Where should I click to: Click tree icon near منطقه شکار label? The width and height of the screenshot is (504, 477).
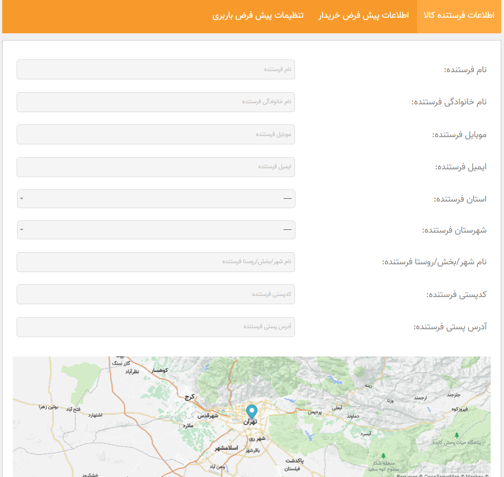[x=383, y=455]
